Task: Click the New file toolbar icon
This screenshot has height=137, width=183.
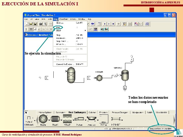Action: (x=27, y=24)
